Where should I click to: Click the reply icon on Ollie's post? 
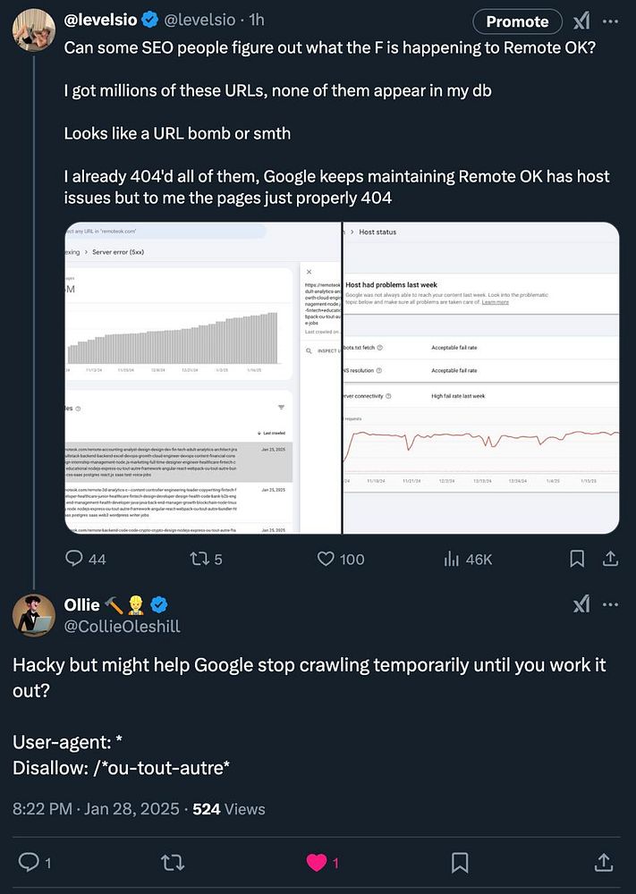tap(30, 863)
